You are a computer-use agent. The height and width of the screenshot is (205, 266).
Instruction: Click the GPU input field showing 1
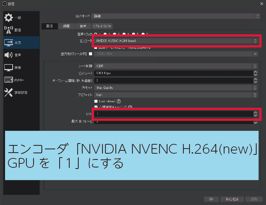pyautogui.click(x=174, y=114)
